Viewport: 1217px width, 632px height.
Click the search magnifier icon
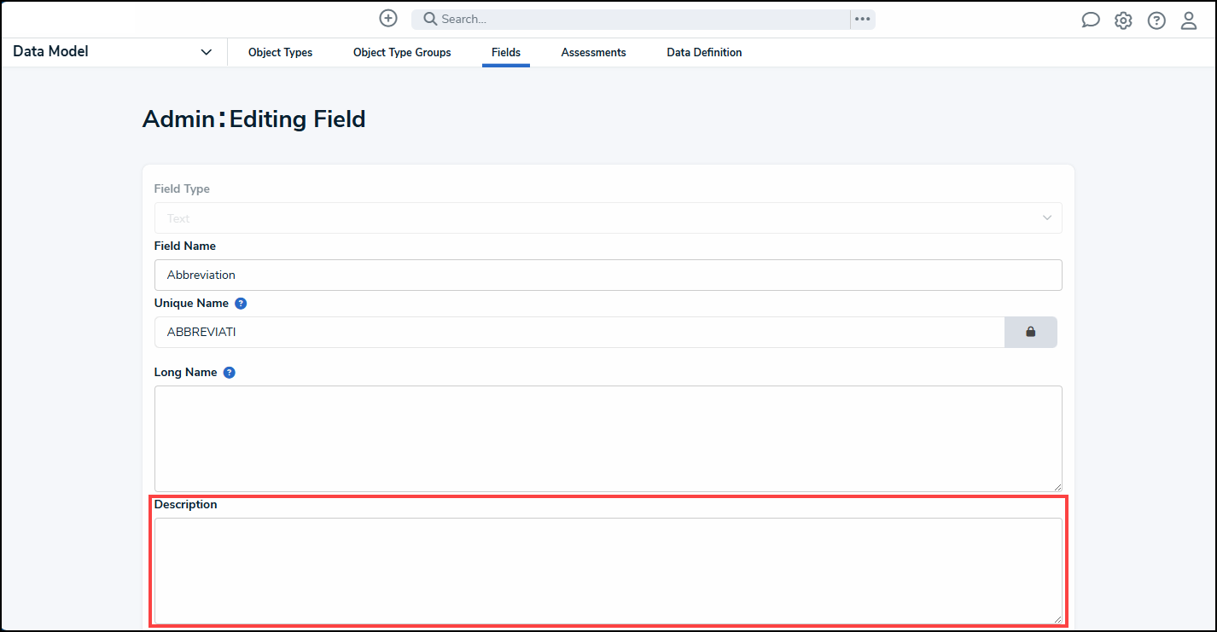[x=429, y=18]
